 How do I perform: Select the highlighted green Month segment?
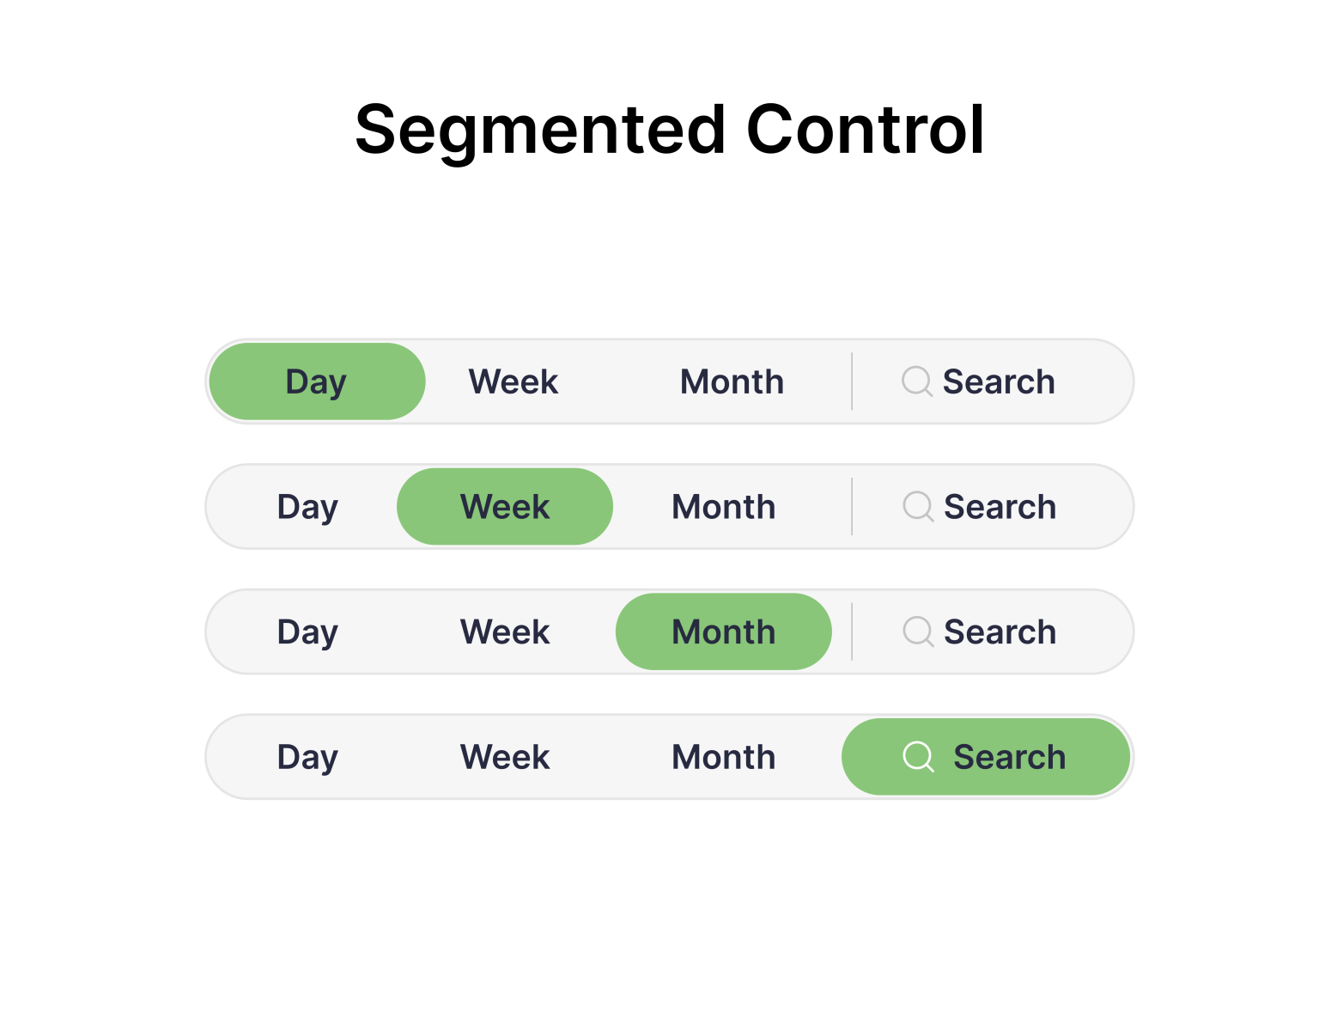(x=724, y=632)
